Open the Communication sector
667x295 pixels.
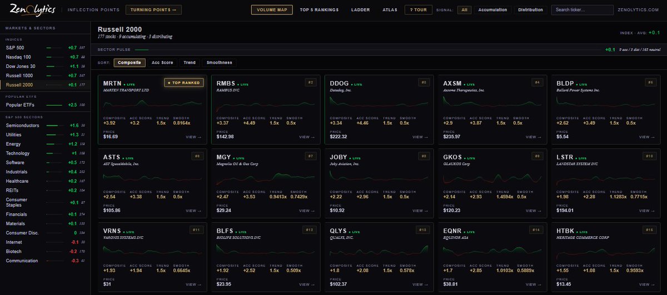coord(44,261)
